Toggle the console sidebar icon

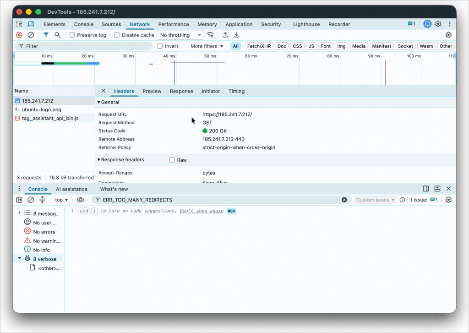point(19,200)
